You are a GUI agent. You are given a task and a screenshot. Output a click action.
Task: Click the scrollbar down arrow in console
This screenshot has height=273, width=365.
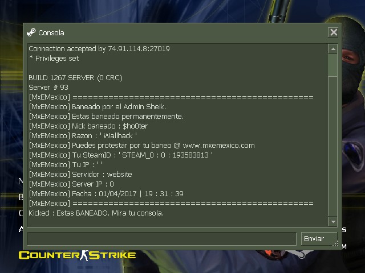coord(333,222)
